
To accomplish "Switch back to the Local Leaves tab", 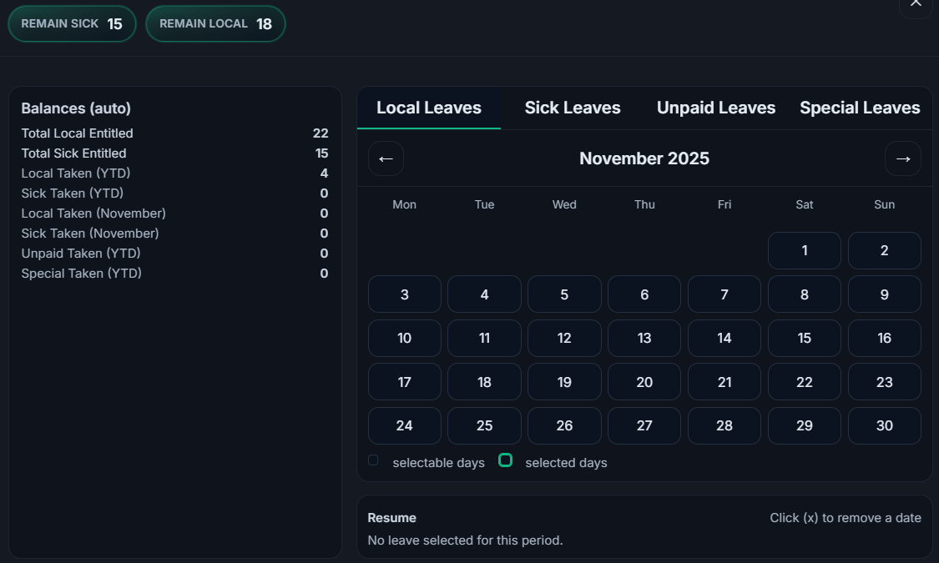I will (x=428, y=107).
